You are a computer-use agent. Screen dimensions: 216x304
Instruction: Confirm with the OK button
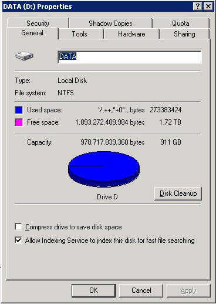(x=93, y=290)
